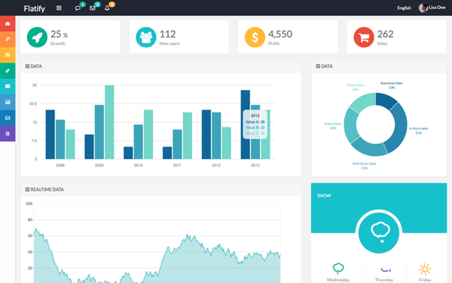Click the Direct Sales 16% label
The width and height of the screenshot is (452, 283).
[x=356, y=88]
